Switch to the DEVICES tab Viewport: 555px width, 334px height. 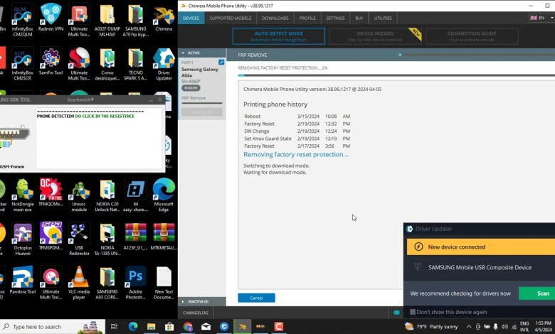coord(191,18)
